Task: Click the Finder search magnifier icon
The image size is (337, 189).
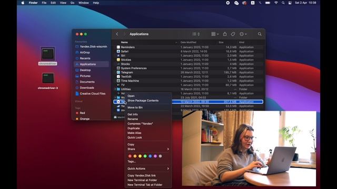Action: 260,34
